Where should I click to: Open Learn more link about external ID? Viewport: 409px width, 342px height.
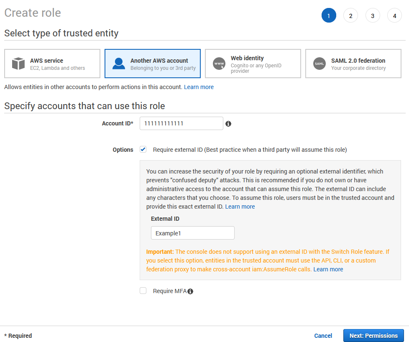[240, 207]
